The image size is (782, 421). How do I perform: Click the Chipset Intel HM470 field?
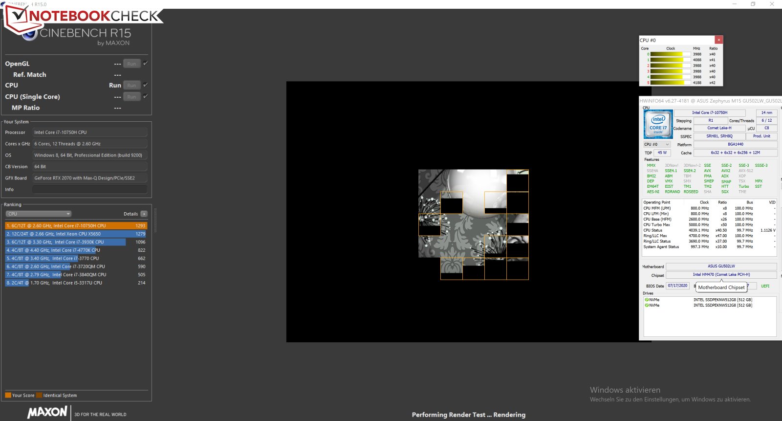(721, 275)
